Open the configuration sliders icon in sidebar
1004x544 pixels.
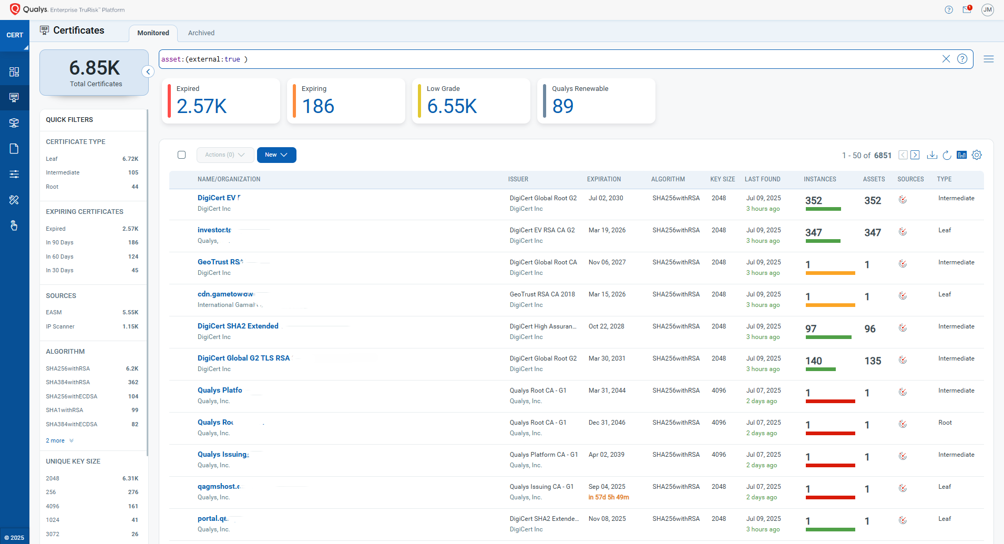14,174
